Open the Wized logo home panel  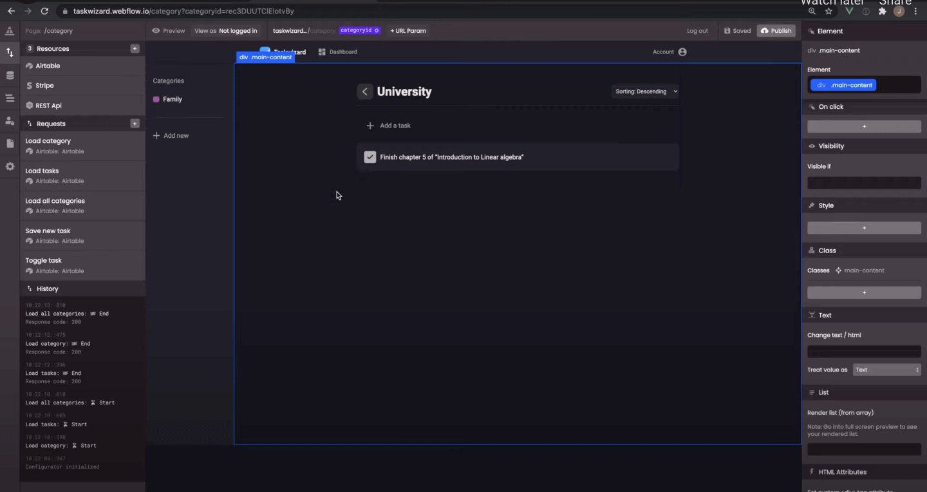(9, 30)
